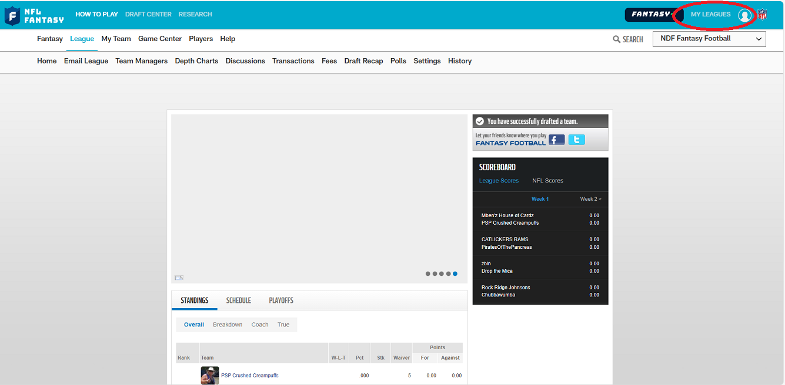The height and width of the screenshot is (385, 785).
Task: Click the Search magnifying glass icon
Action: point(616,39)
